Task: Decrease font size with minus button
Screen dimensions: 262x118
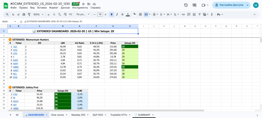Action: click(94, 15)
